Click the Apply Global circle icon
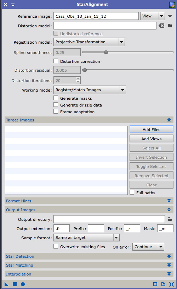177x289 pixels. 23,284
